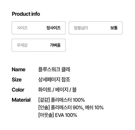Click the Name label
Image resolution: width=135 pixels, height=130 pixels.
[x=19, y=69]
